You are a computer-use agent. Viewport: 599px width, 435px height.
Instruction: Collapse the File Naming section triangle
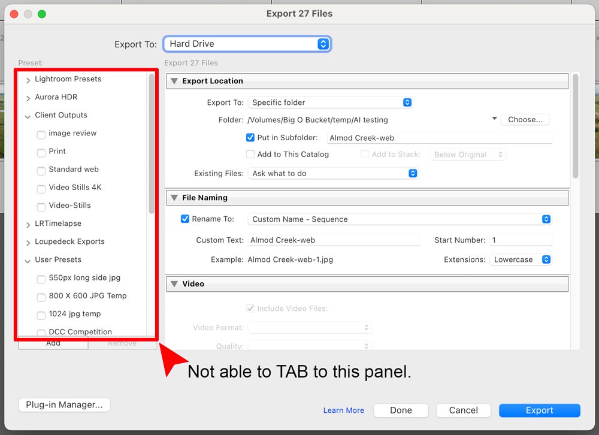(174, 198)
